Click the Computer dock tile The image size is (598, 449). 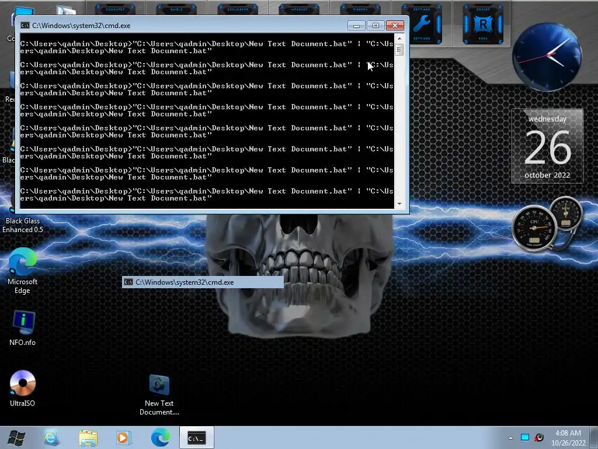[x=115, y=8]
